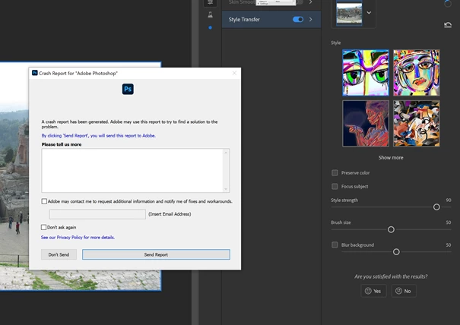Check the Don't ask again checkbox
This screenshot has height=325, width=460.
43,227
